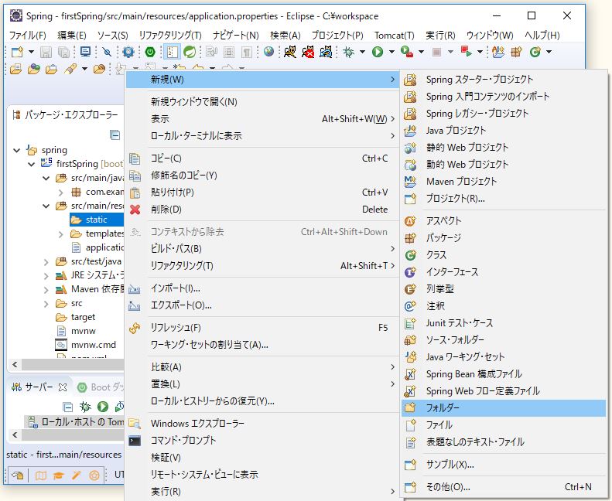Collapse the spring working set node
This screenshot has width=612, height=501.
[x=17, y=150]
